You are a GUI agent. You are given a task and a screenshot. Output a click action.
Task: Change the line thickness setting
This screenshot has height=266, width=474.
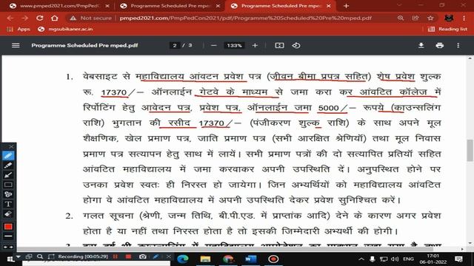(8, 236)
